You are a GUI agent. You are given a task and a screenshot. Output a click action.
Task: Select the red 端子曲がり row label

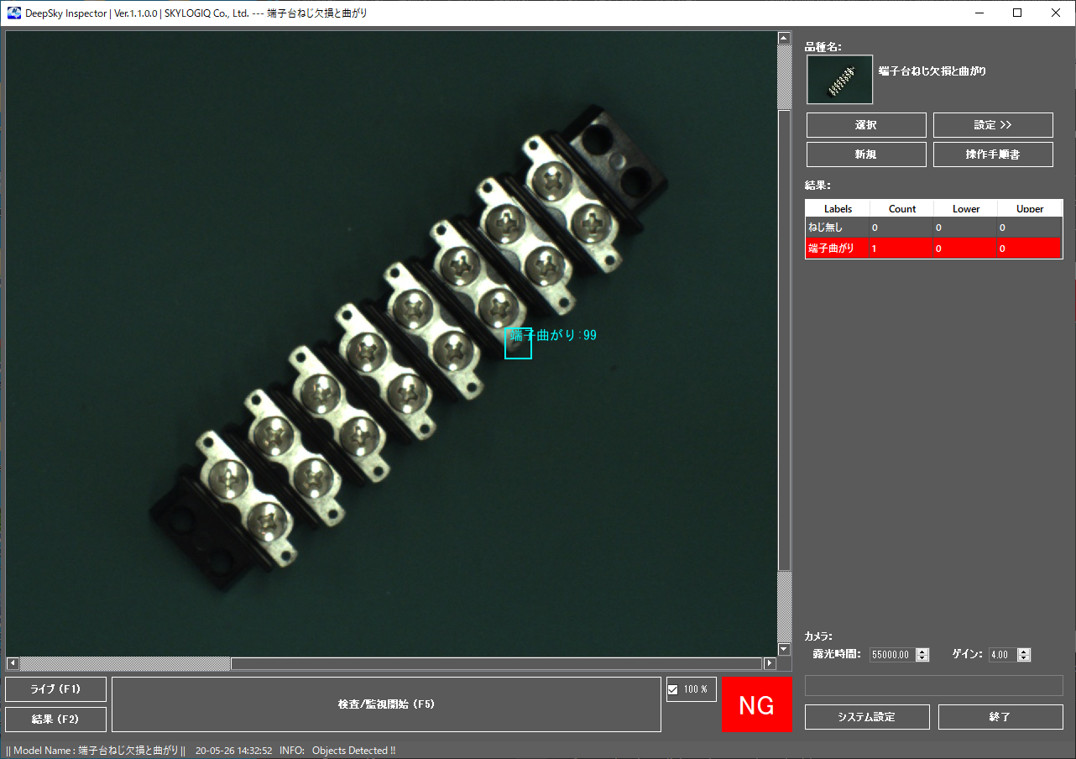click(x=831, y=249)
